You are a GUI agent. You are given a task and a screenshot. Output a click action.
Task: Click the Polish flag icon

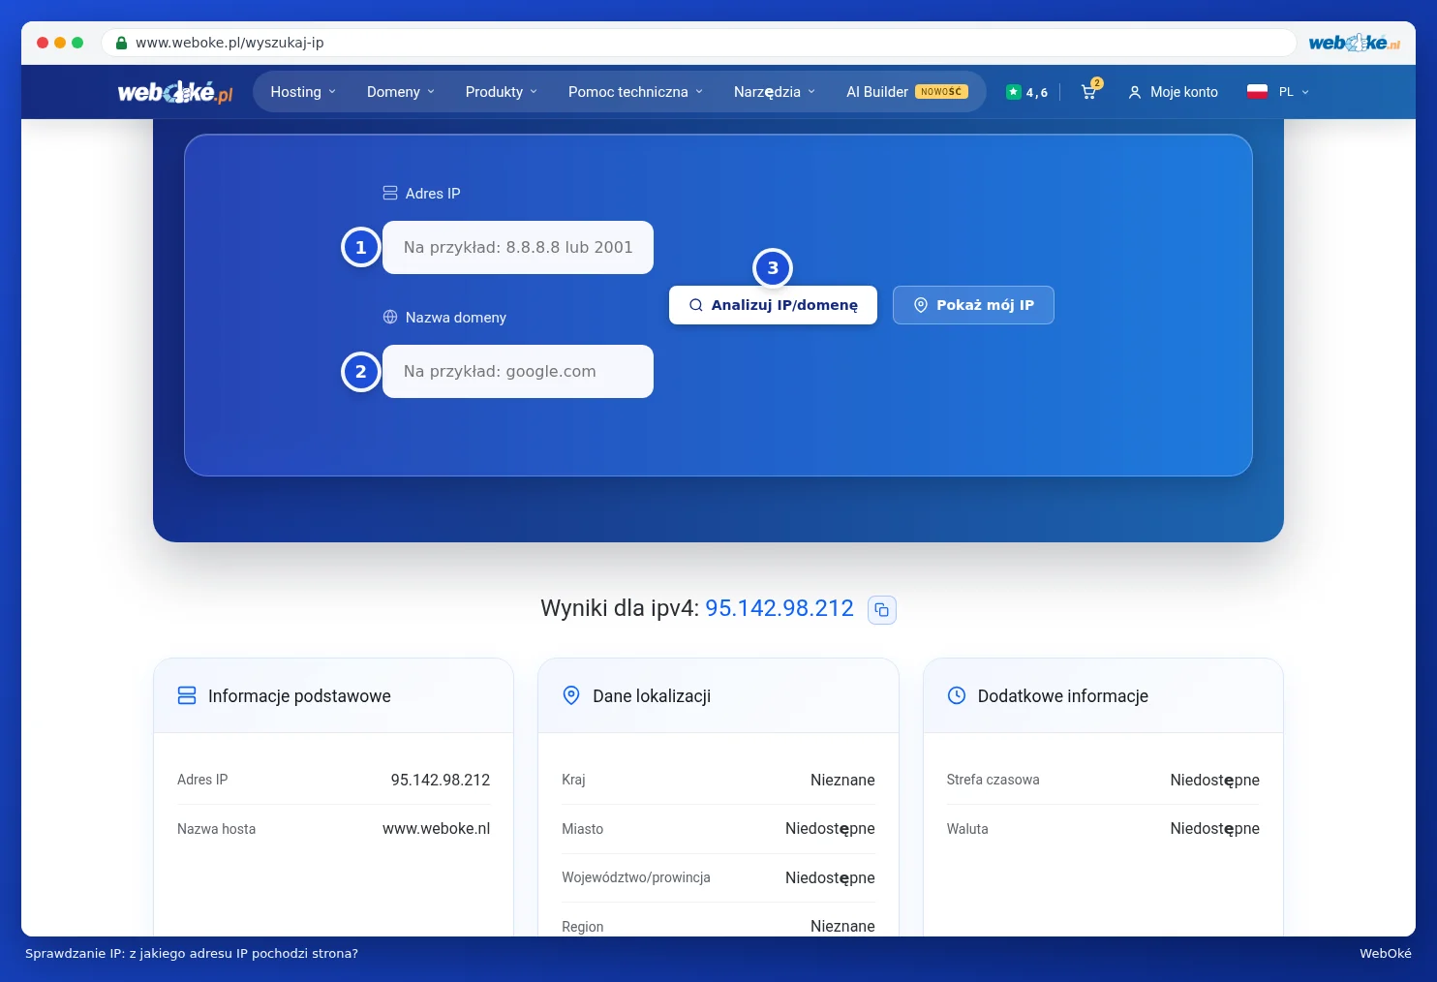pos(1257,92)
